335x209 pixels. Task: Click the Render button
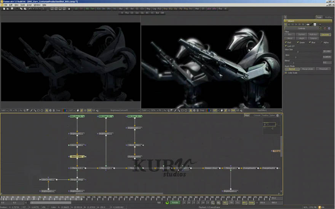coord(175,203)
